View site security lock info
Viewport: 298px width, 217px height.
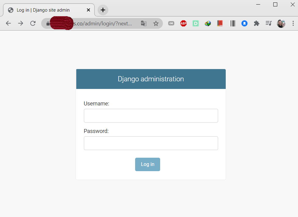point(48,24)
